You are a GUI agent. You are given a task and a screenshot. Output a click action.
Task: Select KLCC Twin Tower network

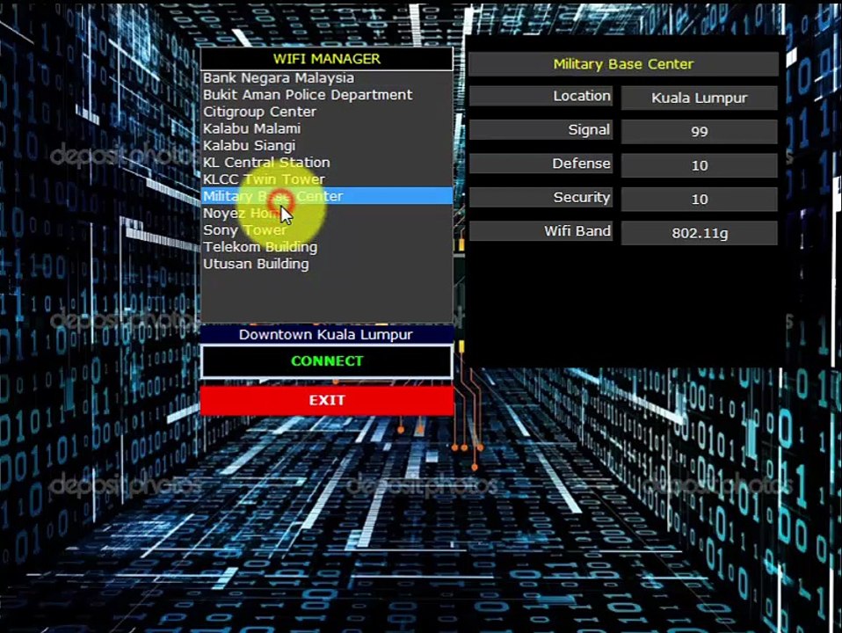pyautogui.click(x=326, y=179)
